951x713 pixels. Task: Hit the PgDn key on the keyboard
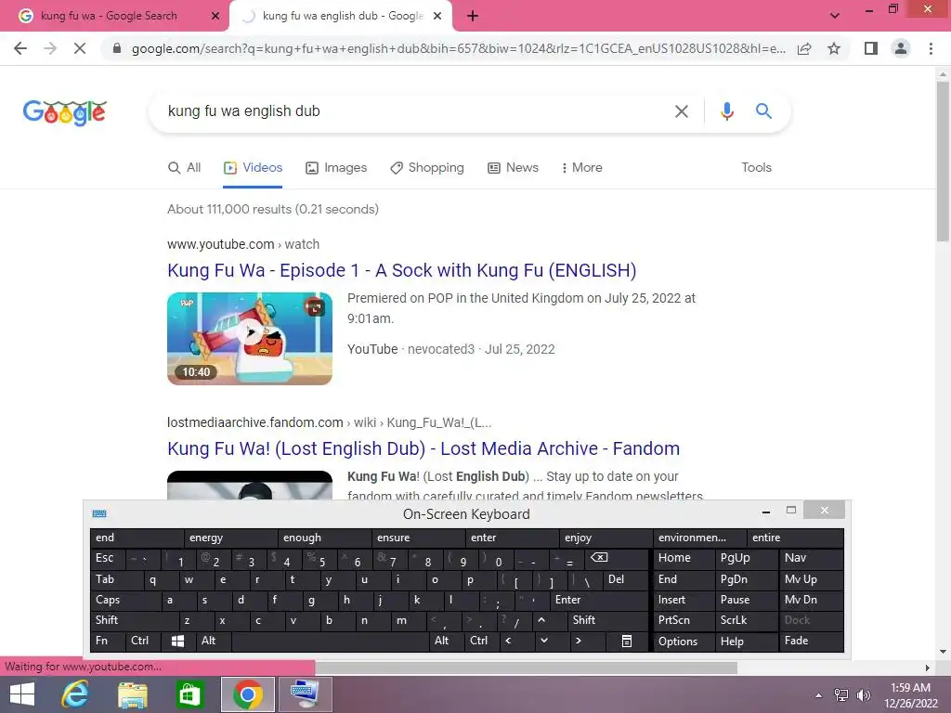click(x=747, y=579)
